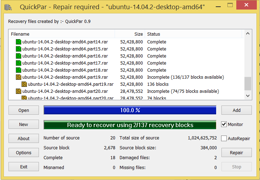Click the Complete status of part17.rar
This screenshot has height=180, width=260.
(157, 63)
